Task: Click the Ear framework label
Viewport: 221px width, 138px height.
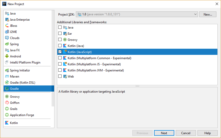Action: pyautogui.click(x=70, y=34)
